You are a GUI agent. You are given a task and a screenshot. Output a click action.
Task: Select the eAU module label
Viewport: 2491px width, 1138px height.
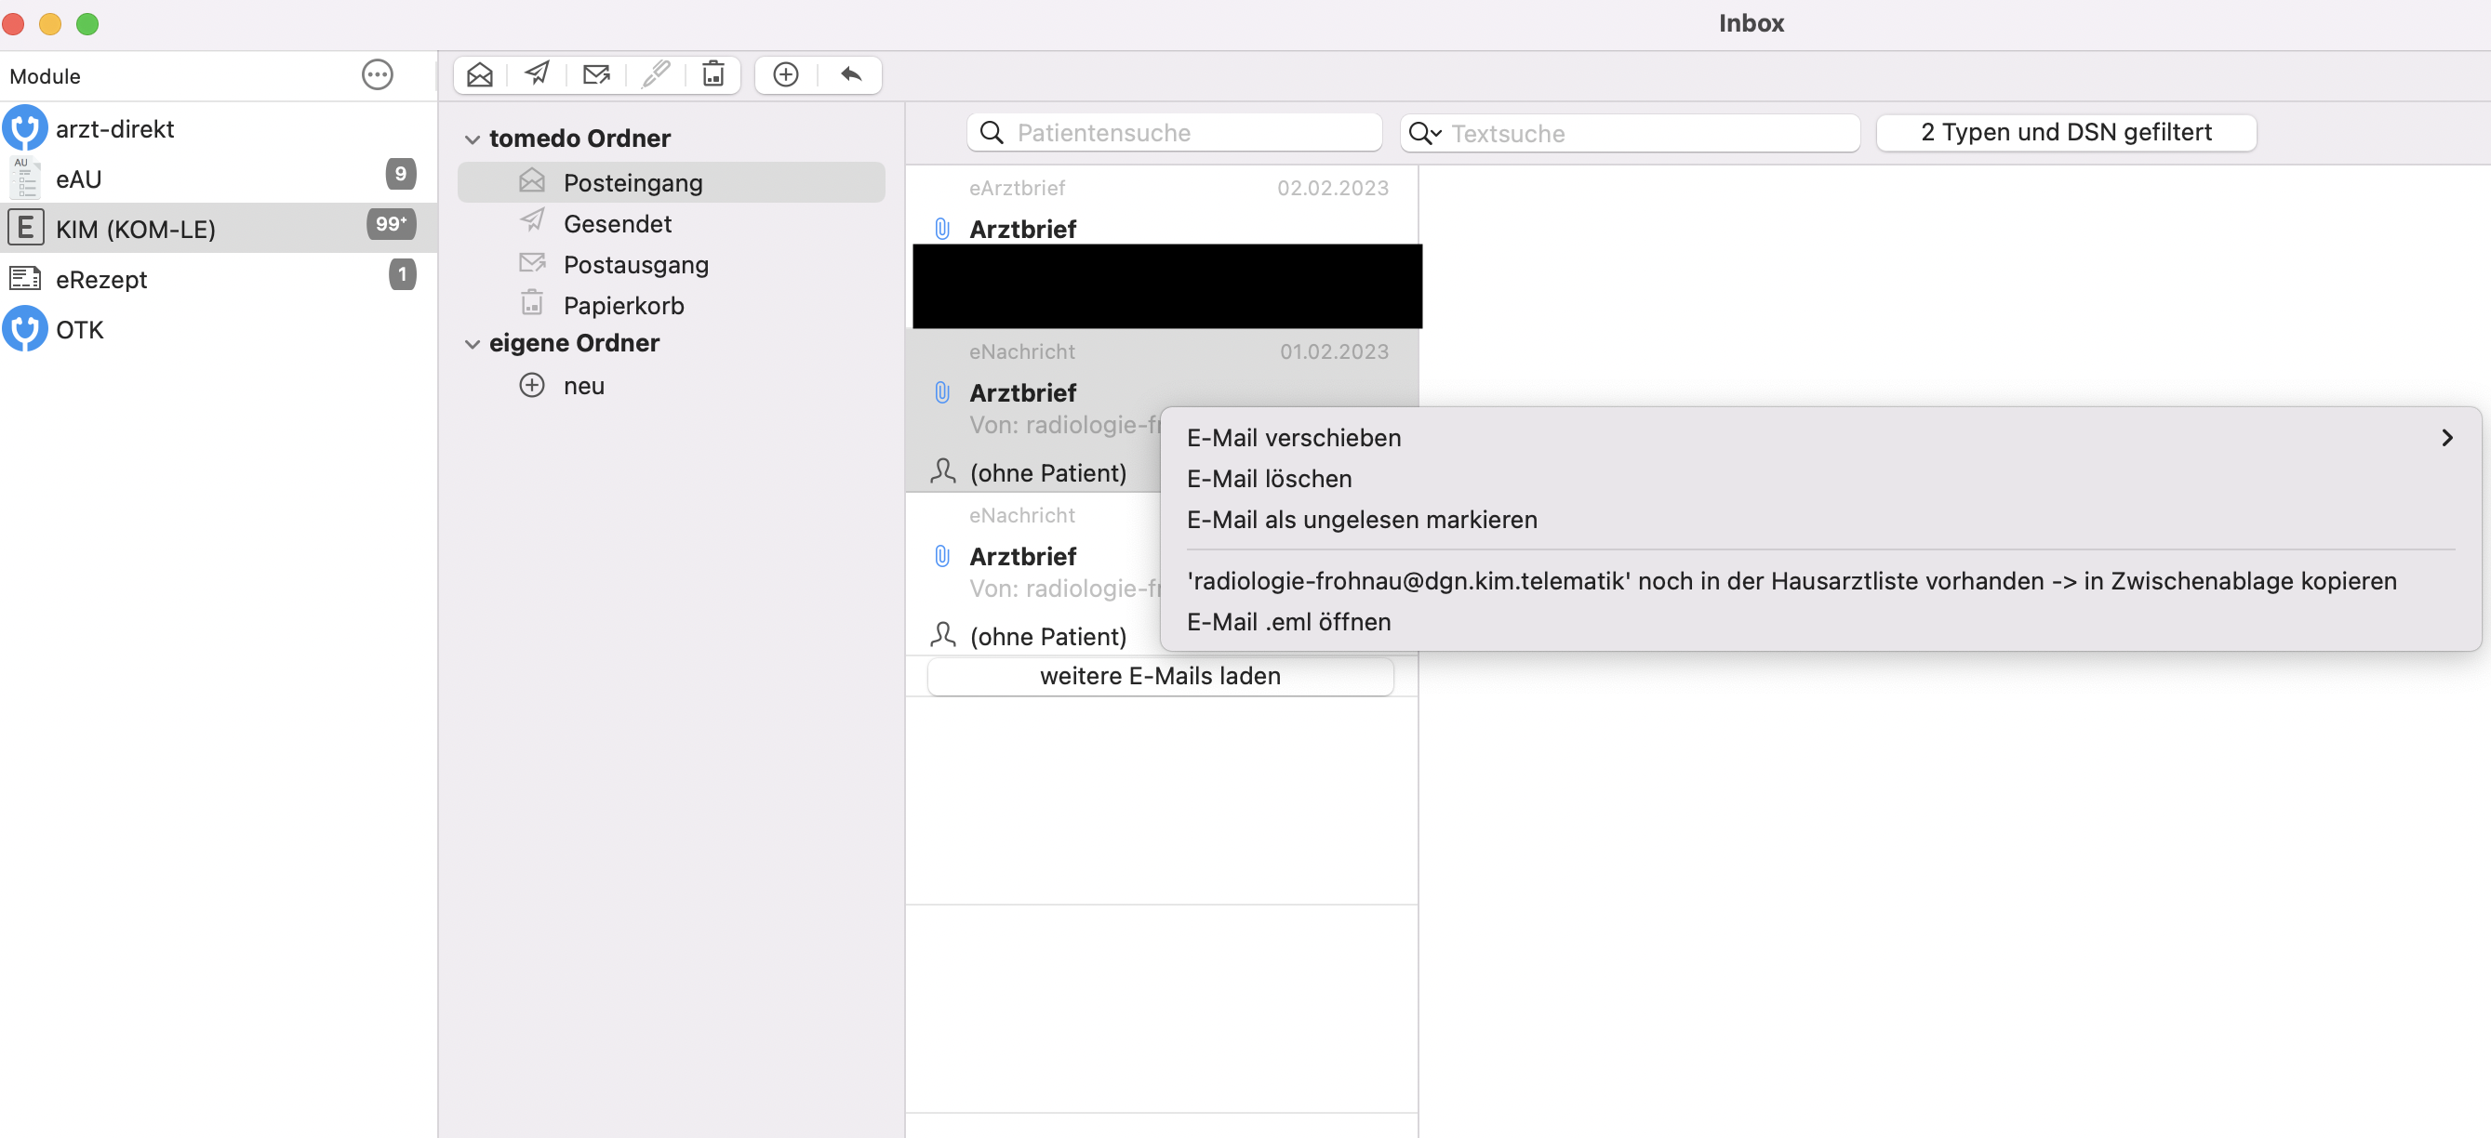tap(78, 179)
